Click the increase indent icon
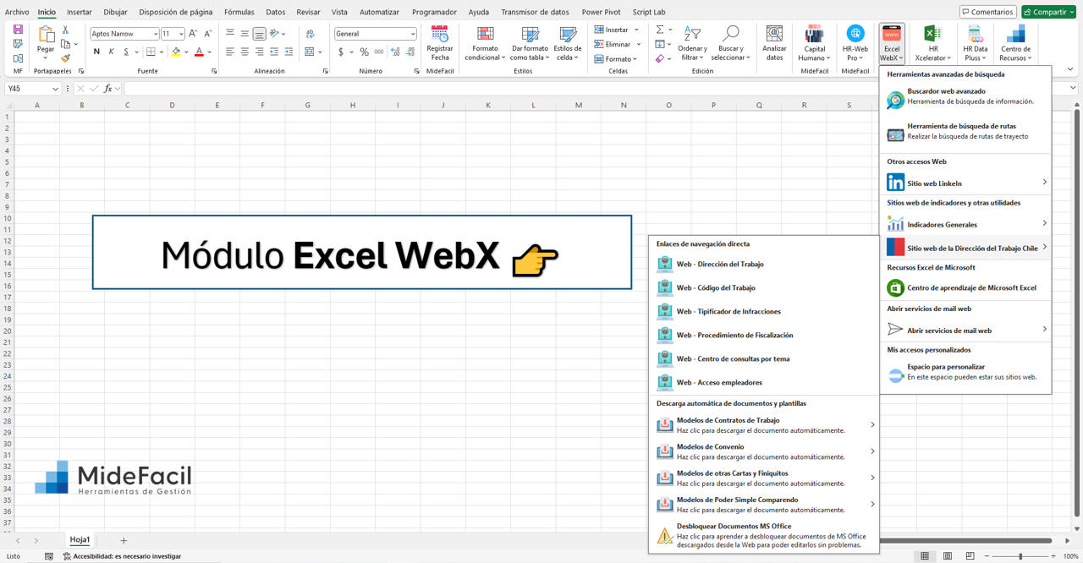Screen dimensions: 1083x563 (289, 52)
